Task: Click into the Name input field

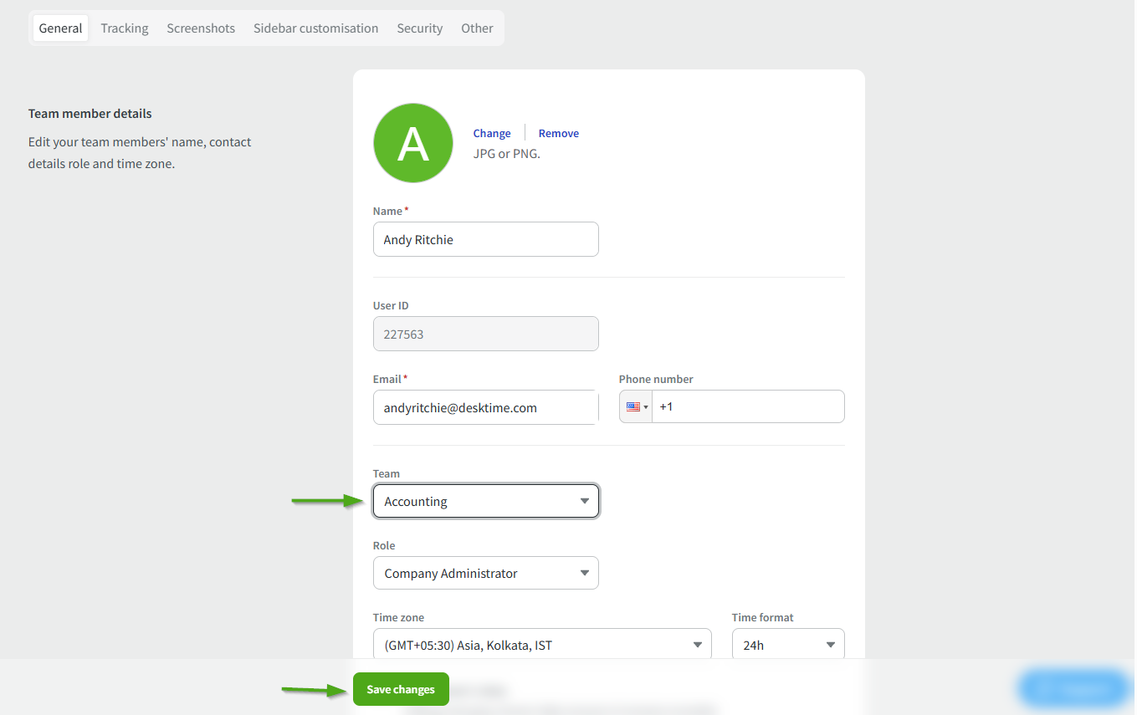Action: [x=486, y=240]
